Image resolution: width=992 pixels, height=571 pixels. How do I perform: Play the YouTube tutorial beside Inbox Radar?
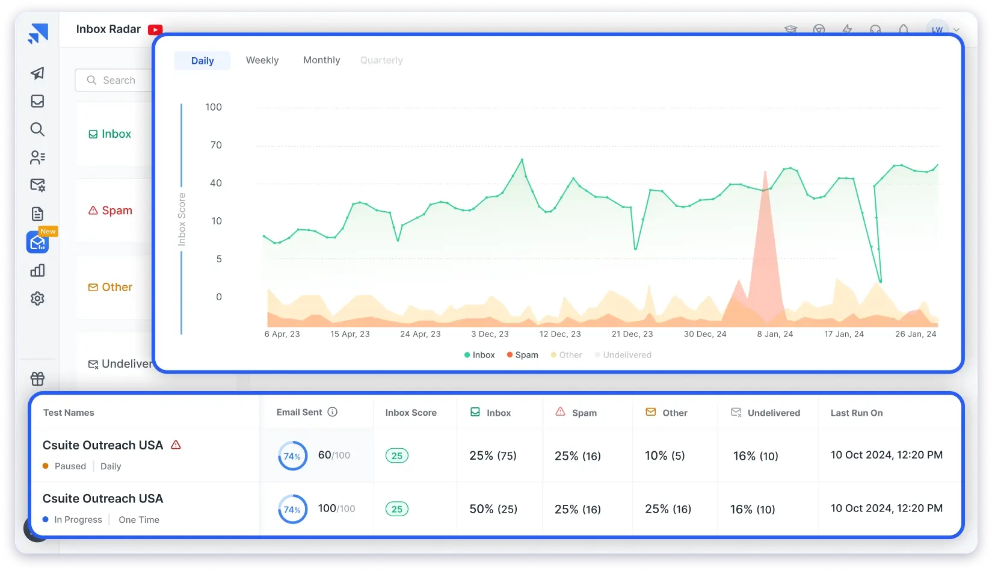point(155,29)
